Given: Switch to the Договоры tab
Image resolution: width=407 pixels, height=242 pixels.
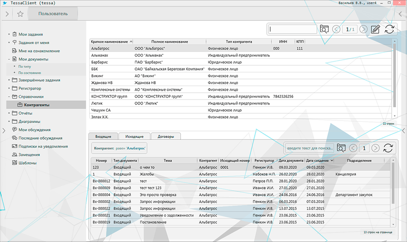Looking at the screenshot, I should [x=166, y=136].
